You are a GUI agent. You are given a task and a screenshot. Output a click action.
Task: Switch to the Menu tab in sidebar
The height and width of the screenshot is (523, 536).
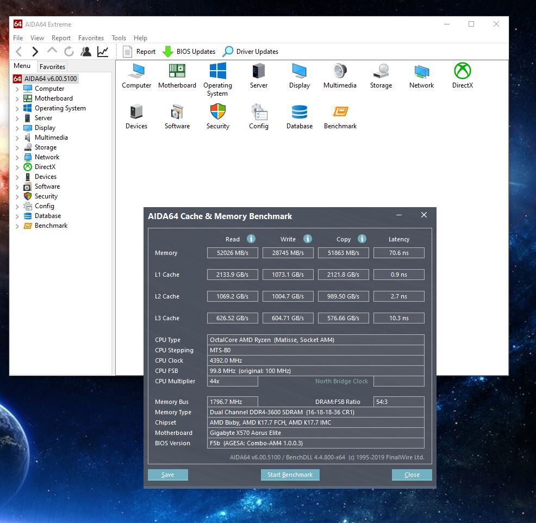click(x=22, y=66)
